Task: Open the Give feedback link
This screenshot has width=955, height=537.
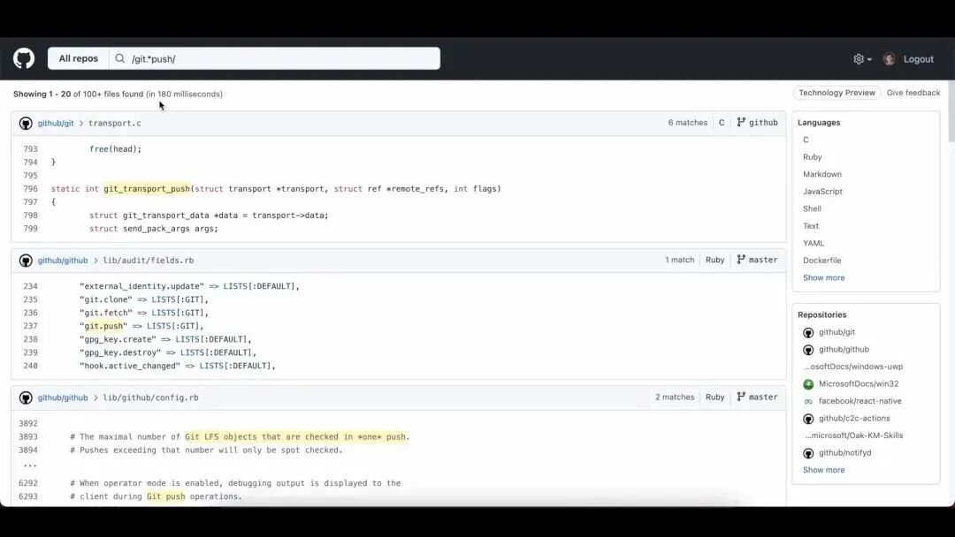Action: (x=913, y=93)
